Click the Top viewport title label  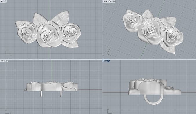(x=3, y=1)
